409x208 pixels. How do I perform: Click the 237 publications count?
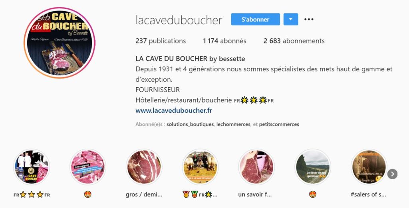161,41
